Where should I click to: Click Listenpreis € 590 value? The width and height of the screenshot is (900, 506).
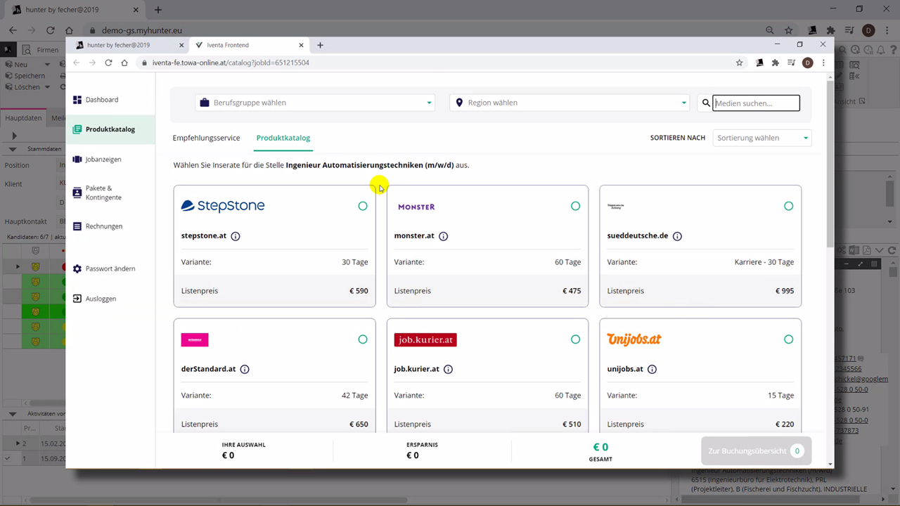(x=359, y=291)
